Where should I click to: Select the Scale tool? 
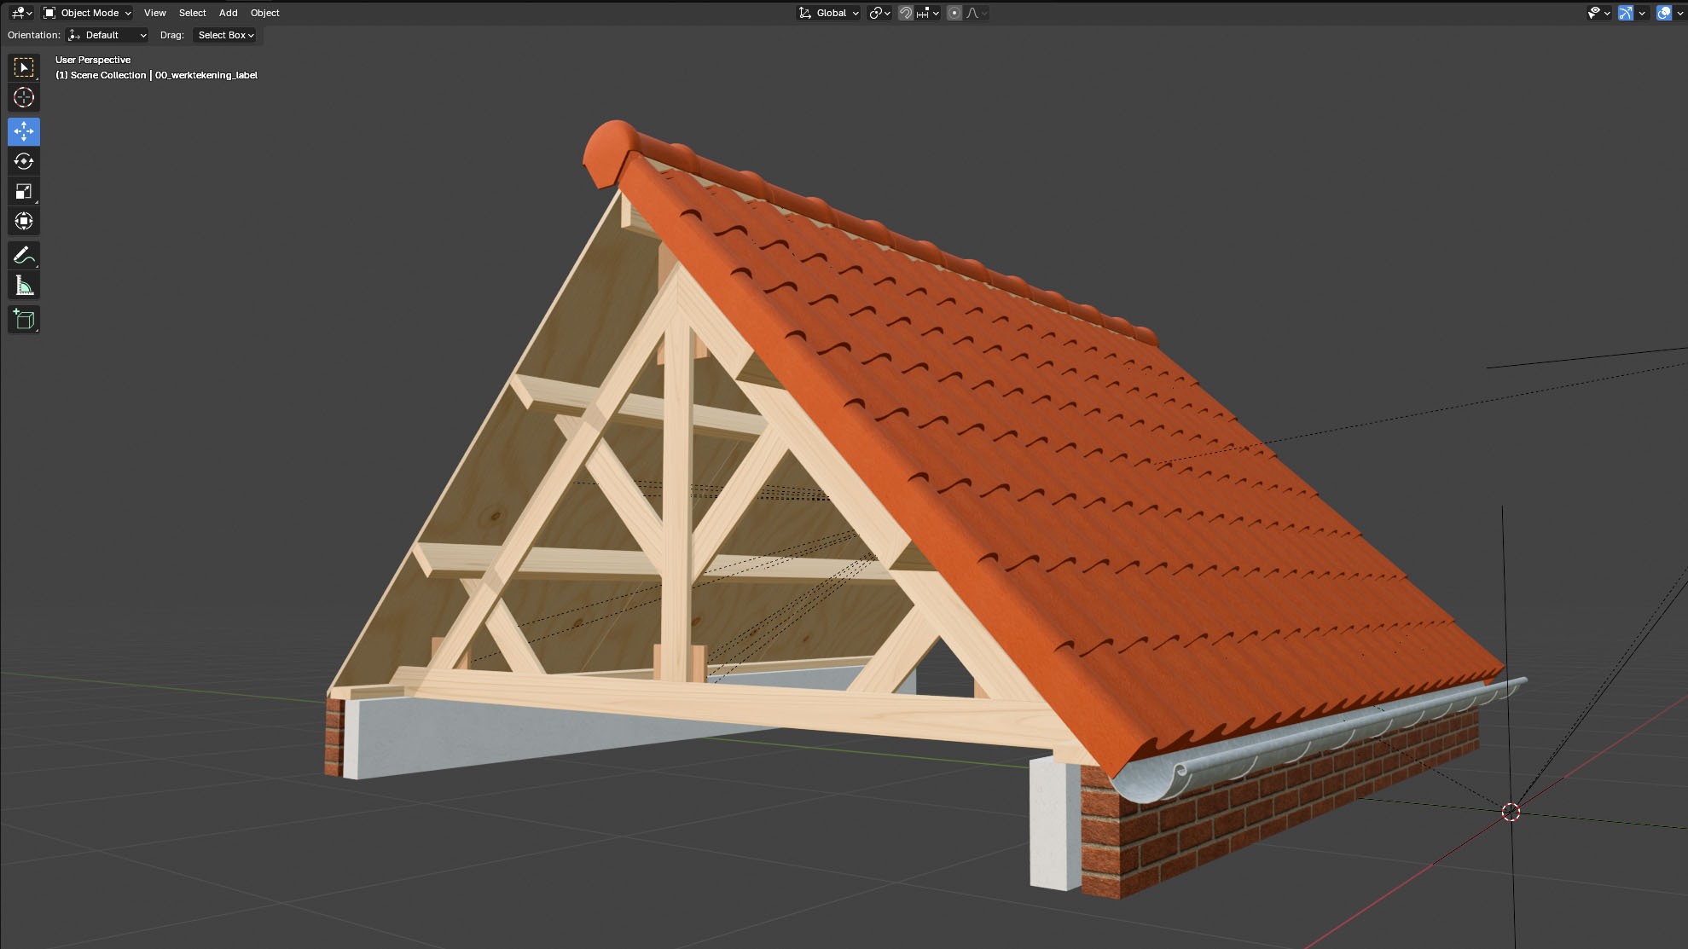(24, 191)
